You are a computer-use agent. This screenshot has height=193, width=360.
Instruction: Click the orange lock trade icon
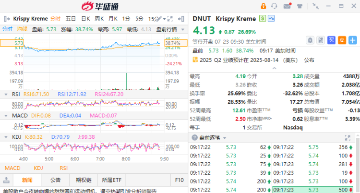coord(264,6)
